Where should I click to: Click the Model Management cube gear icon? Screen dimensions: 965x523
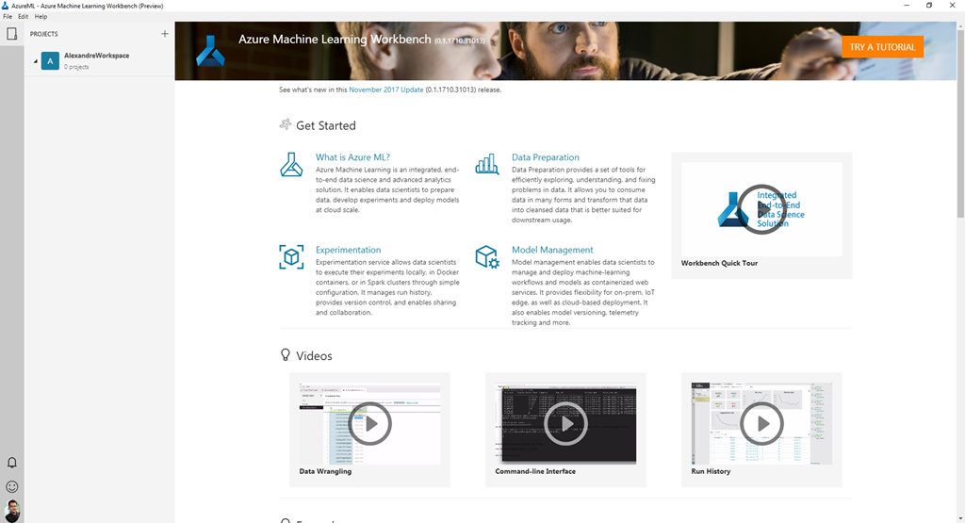[x=487, y=256]
